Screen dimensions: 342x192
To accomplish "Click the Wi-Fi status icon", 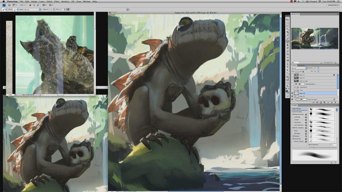I will point(319,1).
